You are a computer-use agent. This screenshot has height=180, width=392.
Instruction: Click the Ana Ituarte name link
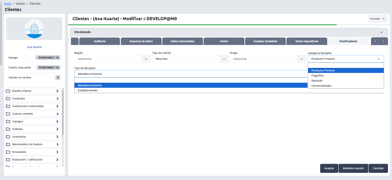[x=34, y=47]
